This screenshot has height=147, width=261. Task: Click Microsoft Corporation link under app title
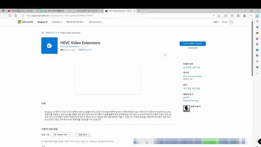point(70,47)
